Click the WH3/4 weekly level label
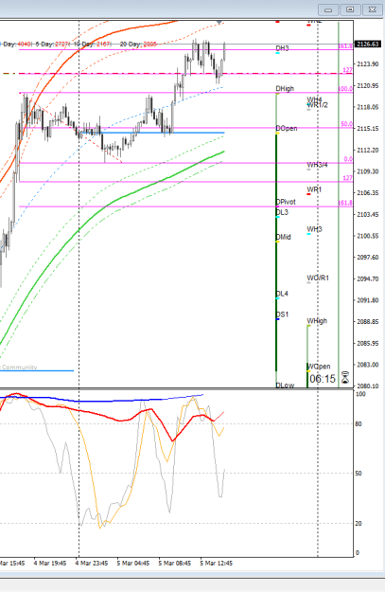Screen dimensions: 385x592 point(317,165)
